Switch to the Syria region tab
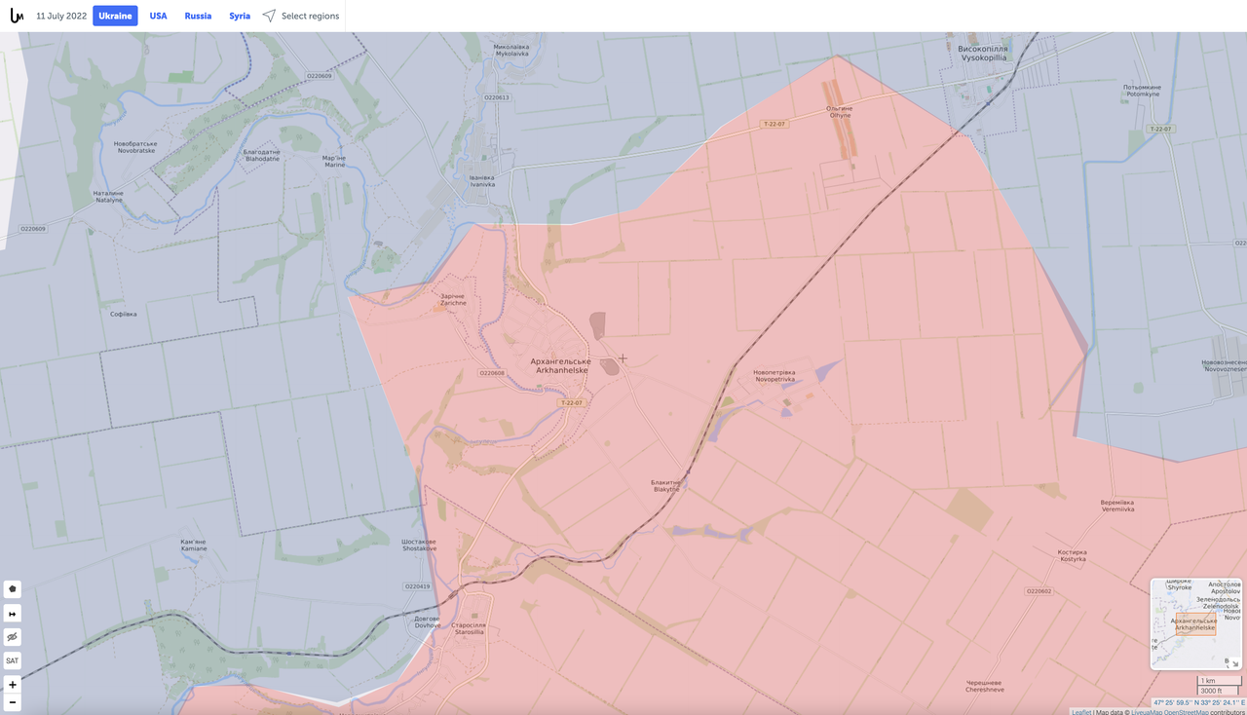The width and height of the screenshot is (1247, 715). pyautogui.click(x=240, y=16)
